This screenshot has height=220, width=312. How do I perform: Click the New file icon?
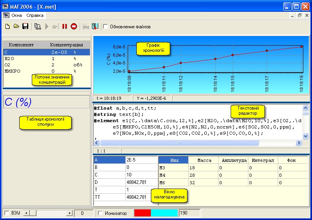click(7, 27)
